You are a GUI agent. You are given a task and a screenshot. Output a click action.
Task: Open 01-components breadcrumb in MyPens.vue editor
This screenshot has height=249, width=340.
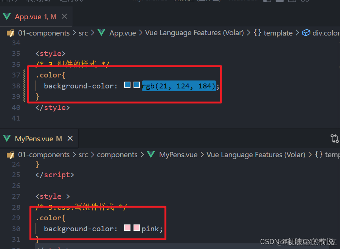click(44, 155)
